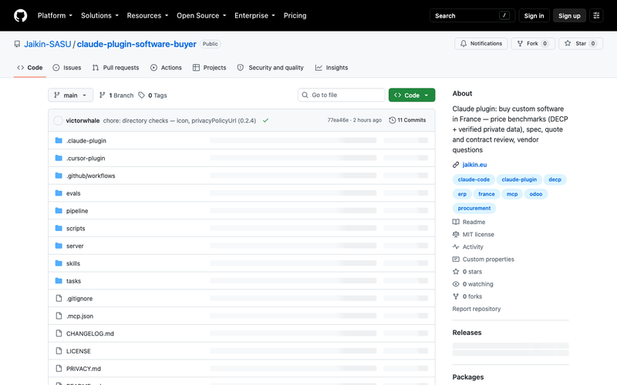This screenshot has width=617, height=385.
Task: Open the .github/workflows folder
Action: tap(91, 176)
